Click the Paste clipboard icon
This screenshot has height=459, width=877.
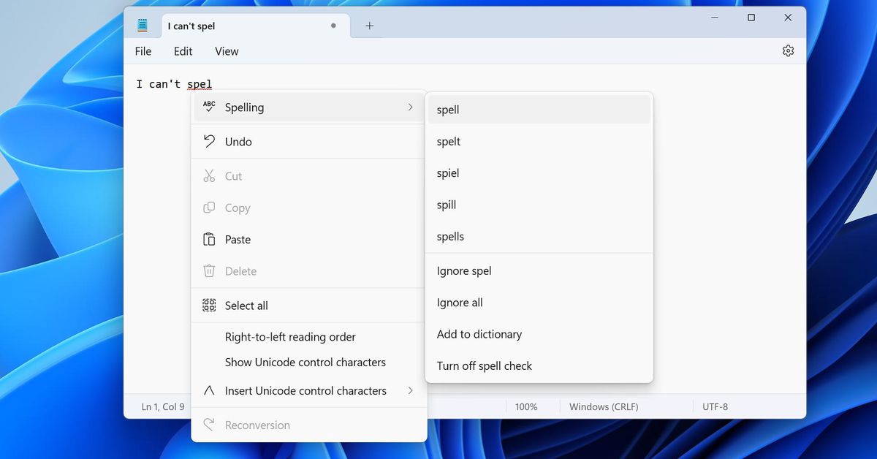(209, 240)
